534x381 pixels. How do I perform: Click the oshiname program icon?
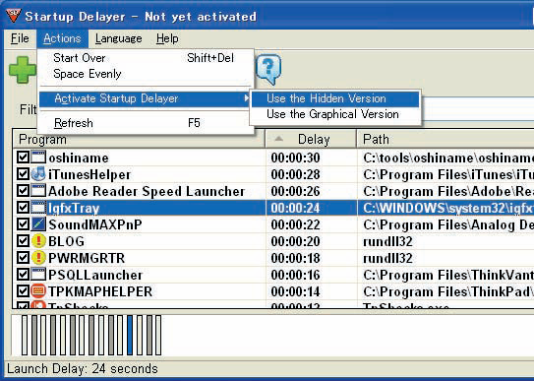(38, 158)
